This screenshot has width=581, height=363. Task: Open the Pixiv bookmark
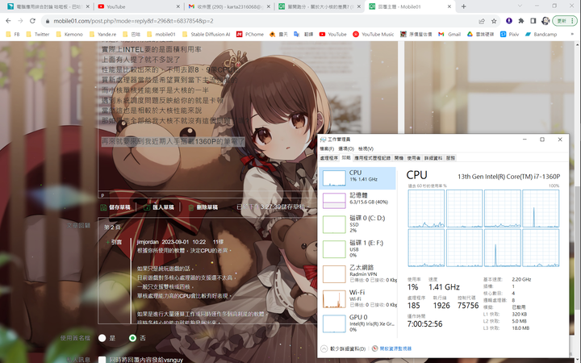click(x=509, y=34)
